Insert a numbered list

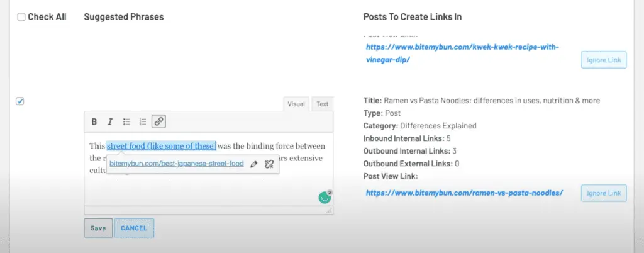click(143, 121)
